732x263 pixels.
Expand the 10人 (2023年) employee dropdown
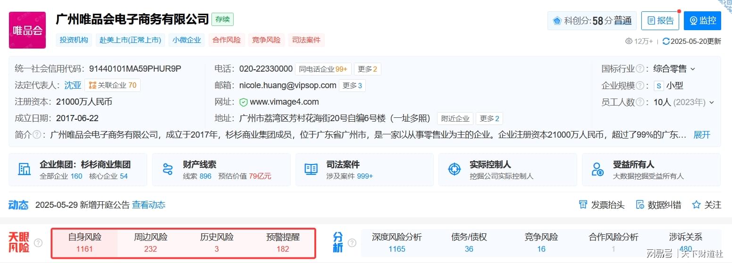point(683,102)
